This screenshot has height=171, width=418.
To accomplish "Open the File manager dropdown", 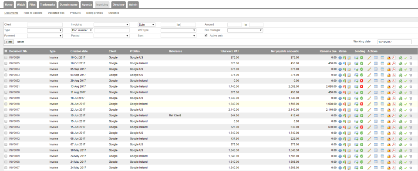I will 245,30.
